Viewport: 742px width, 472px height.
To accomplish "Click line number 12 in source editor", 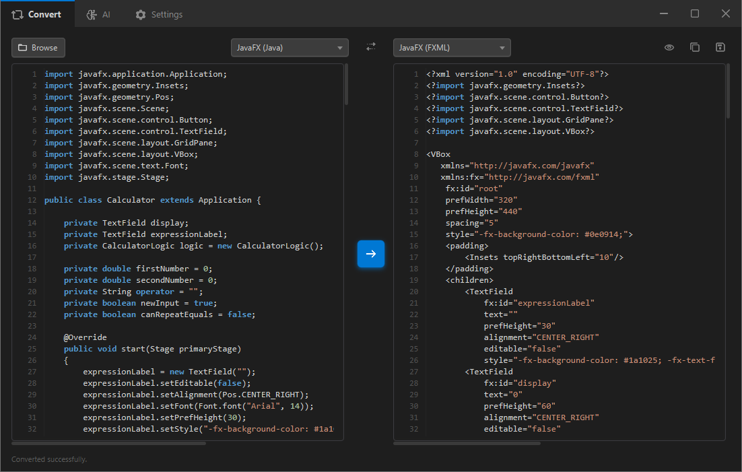I will (x=32, y=200).
